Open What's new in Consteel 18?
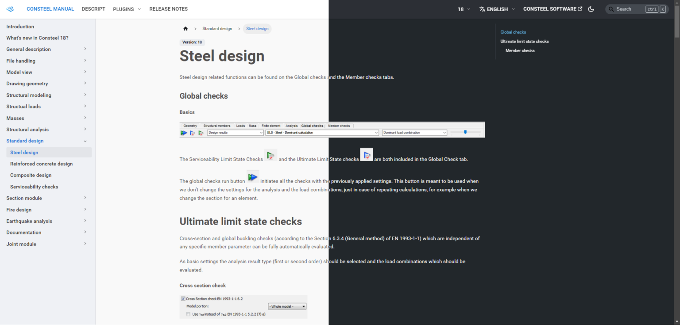This screenshot has height=325, width=680. (37, 38)
